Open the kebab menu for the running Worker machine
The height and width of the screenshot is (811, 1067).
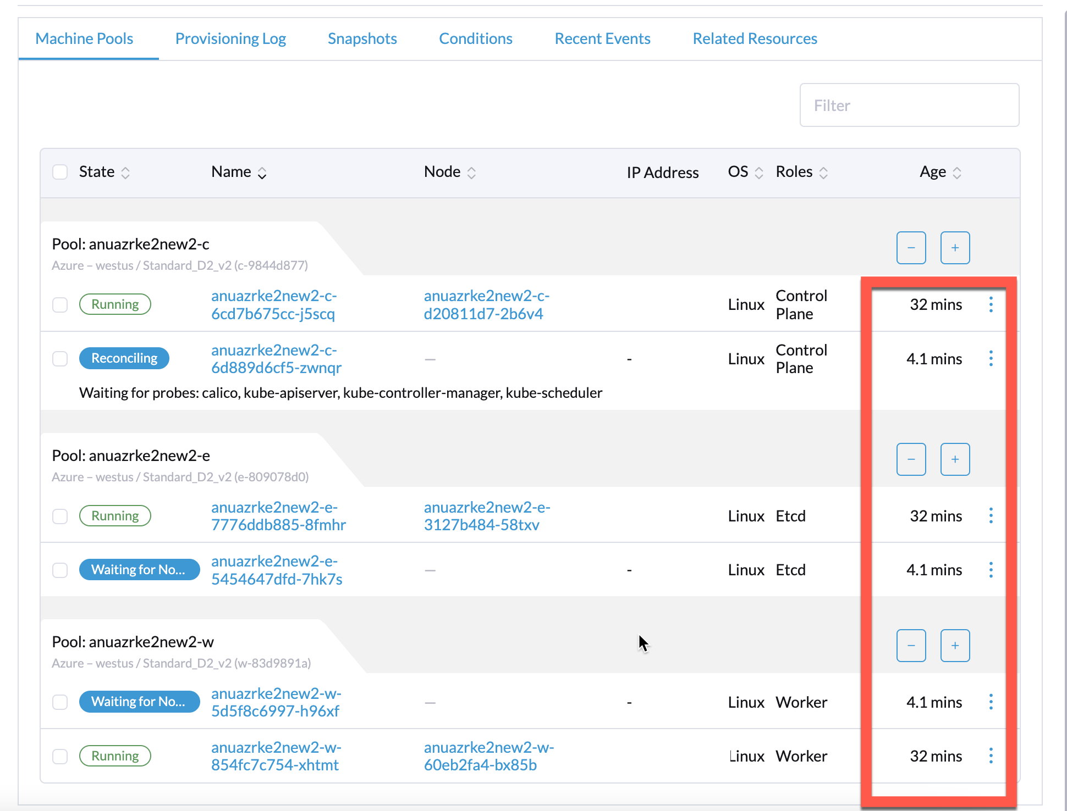coord(991,756)
